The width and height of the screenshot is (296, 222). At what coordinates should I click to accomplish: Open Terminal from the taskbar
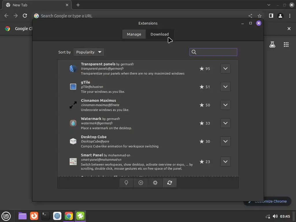46,216
